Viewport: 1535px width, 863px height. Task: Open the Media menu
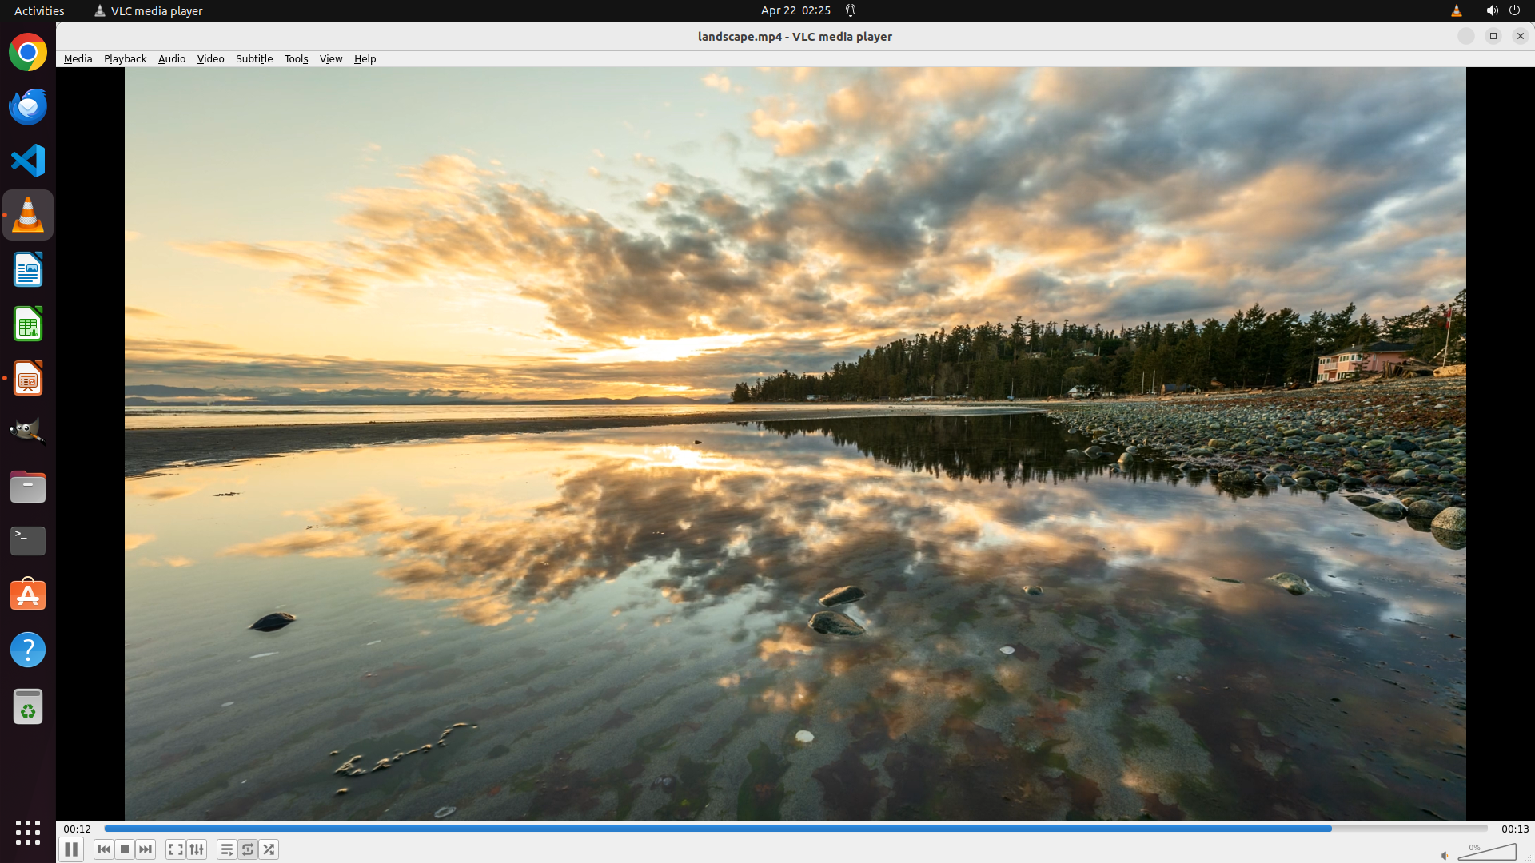[78, 58]
